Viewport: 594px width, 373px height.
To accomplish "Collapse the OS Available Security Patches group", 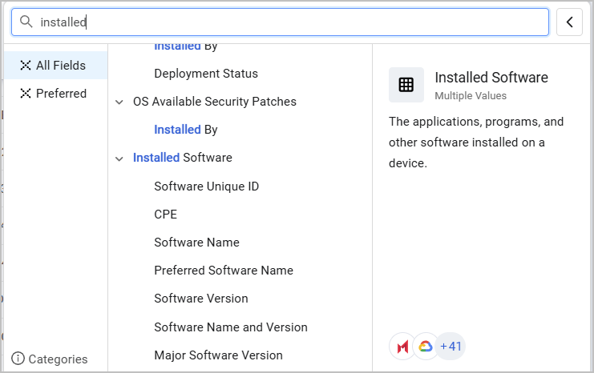I will [119, 102].
